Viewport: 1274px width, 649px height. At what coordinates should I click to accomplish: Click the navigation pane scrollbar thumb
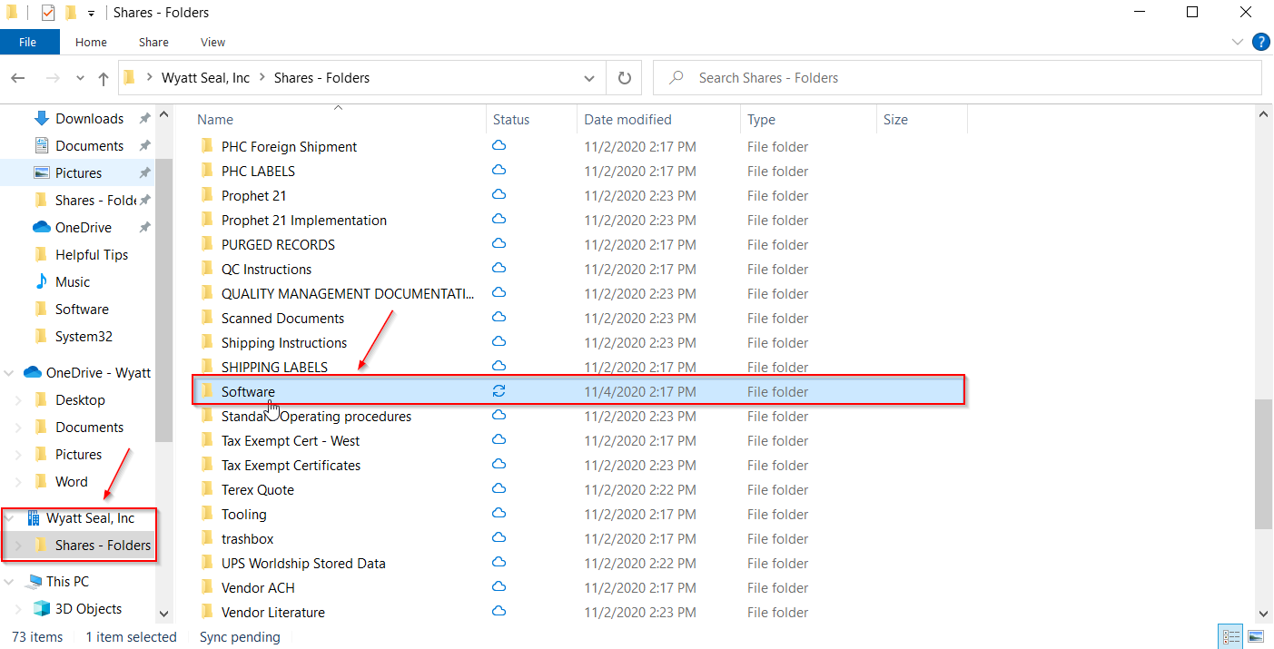163,300
